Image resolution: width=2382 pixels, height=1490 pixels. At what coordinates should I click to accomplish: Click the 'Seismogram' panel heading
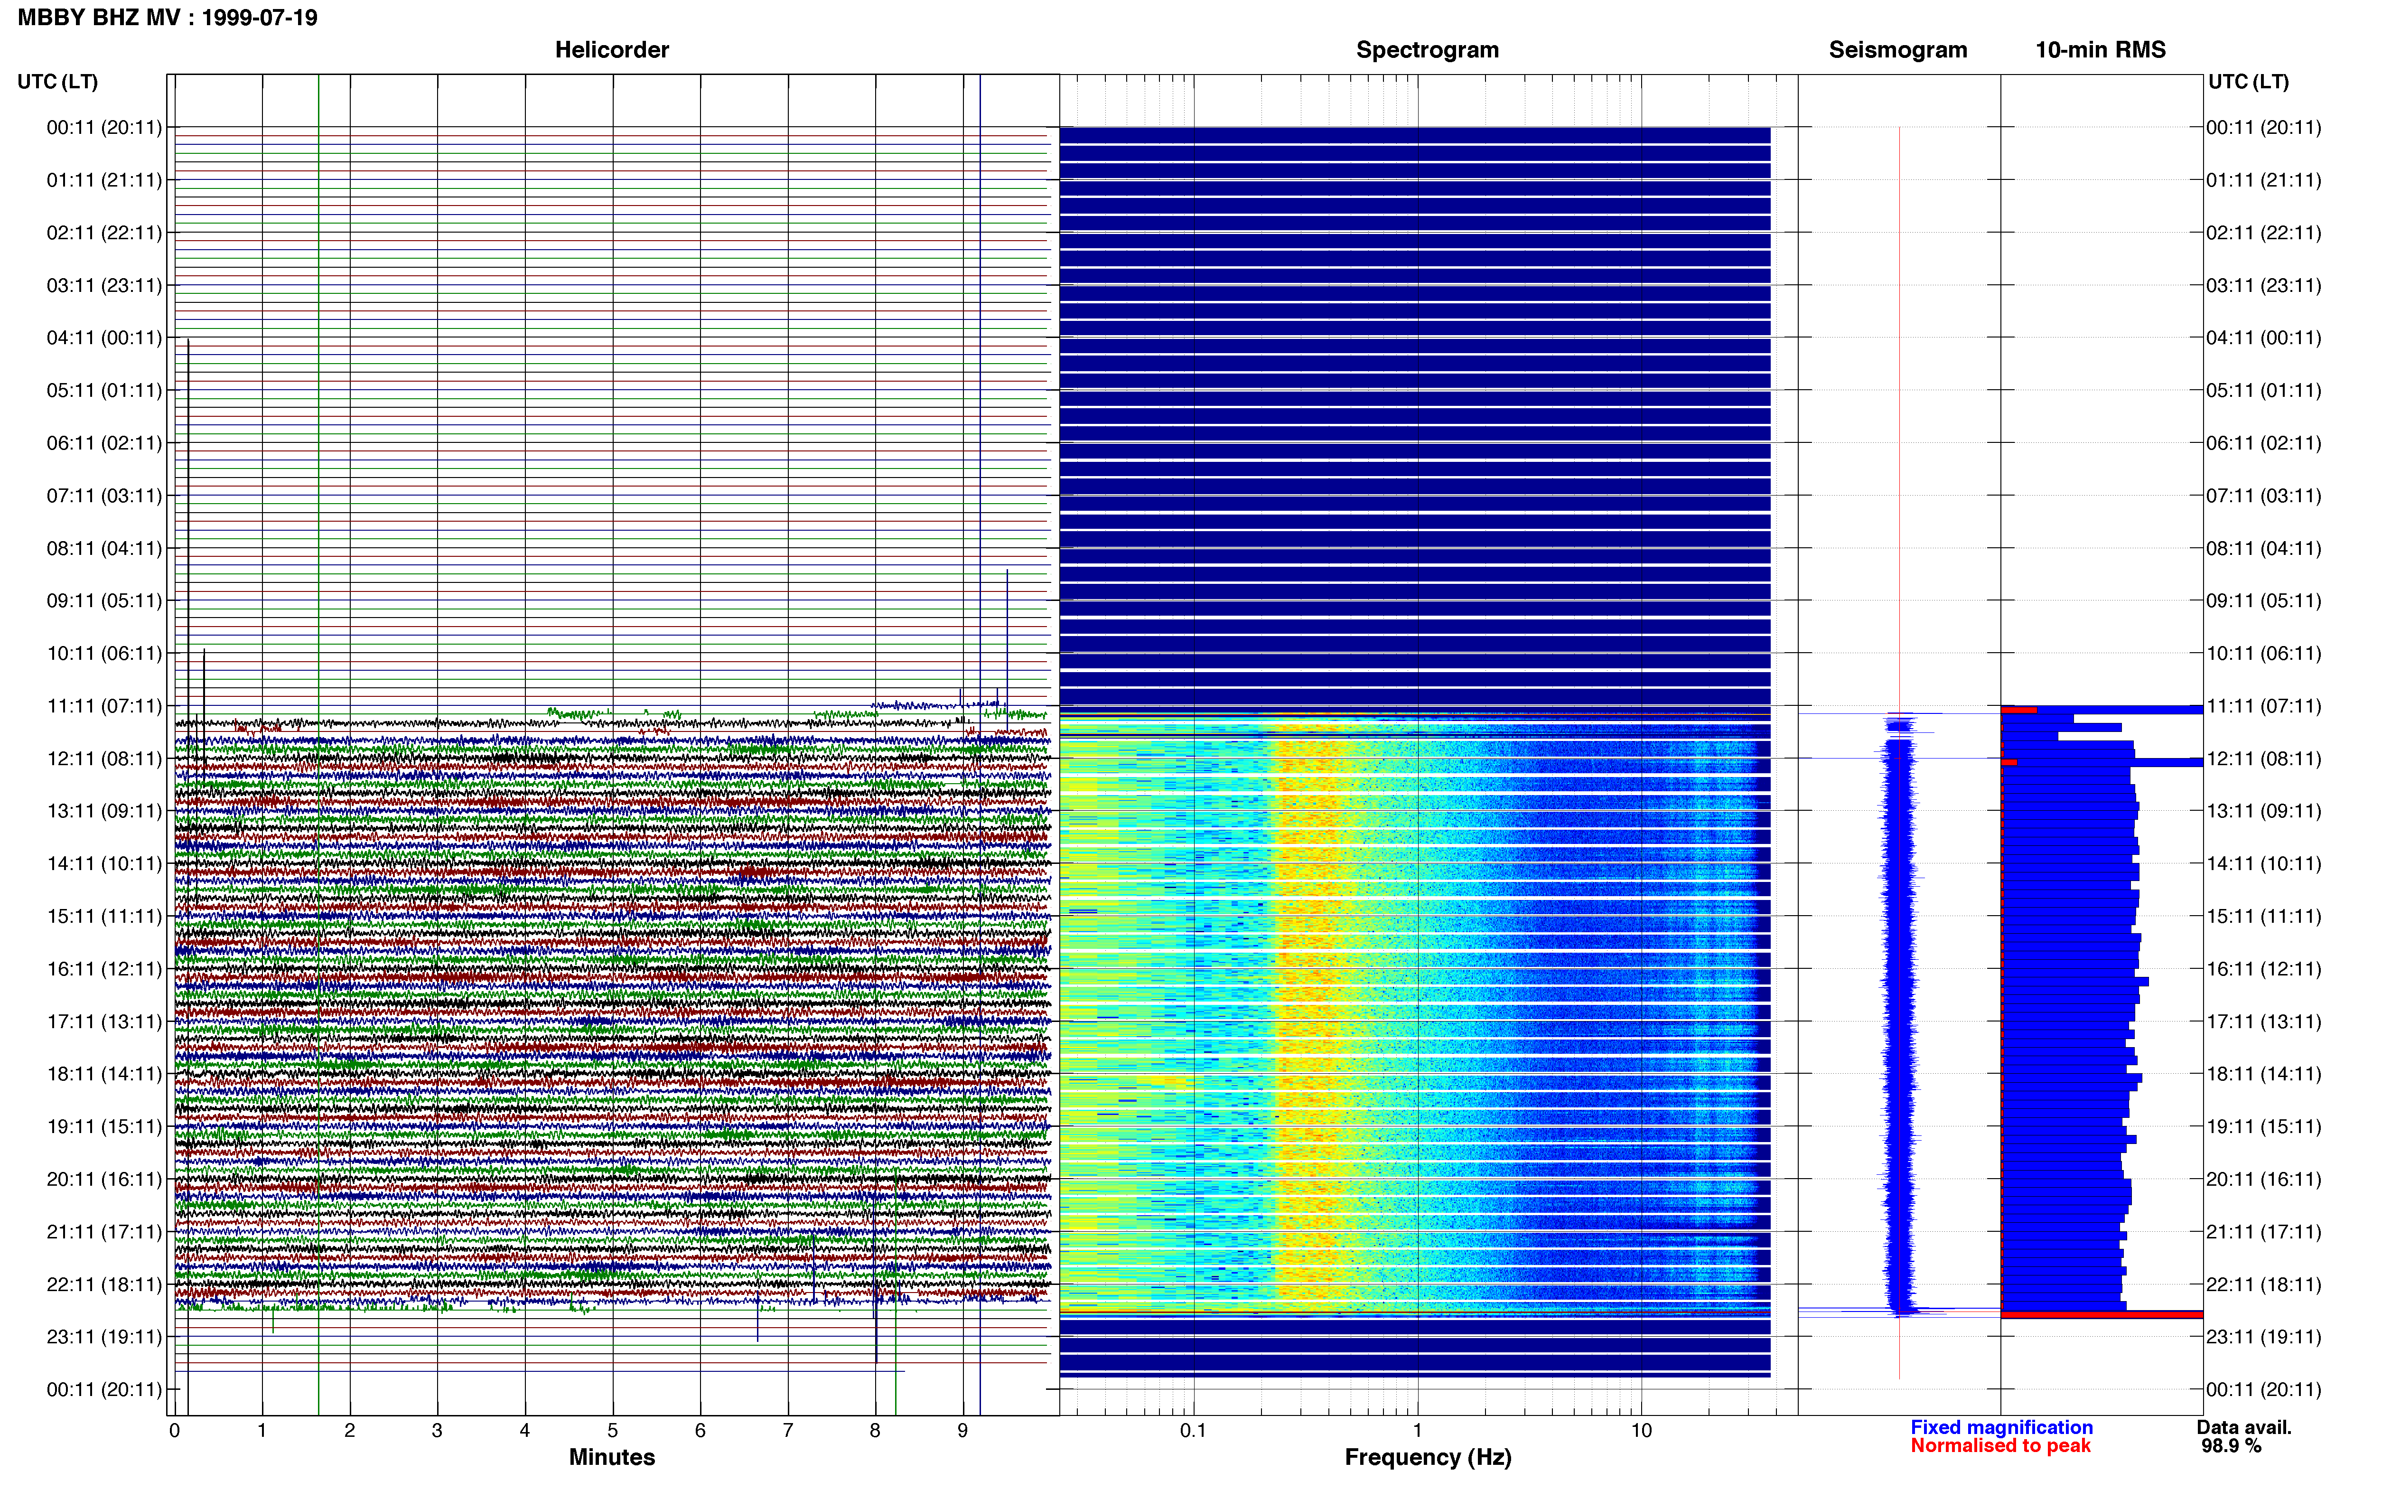(x=1897, y=49)
